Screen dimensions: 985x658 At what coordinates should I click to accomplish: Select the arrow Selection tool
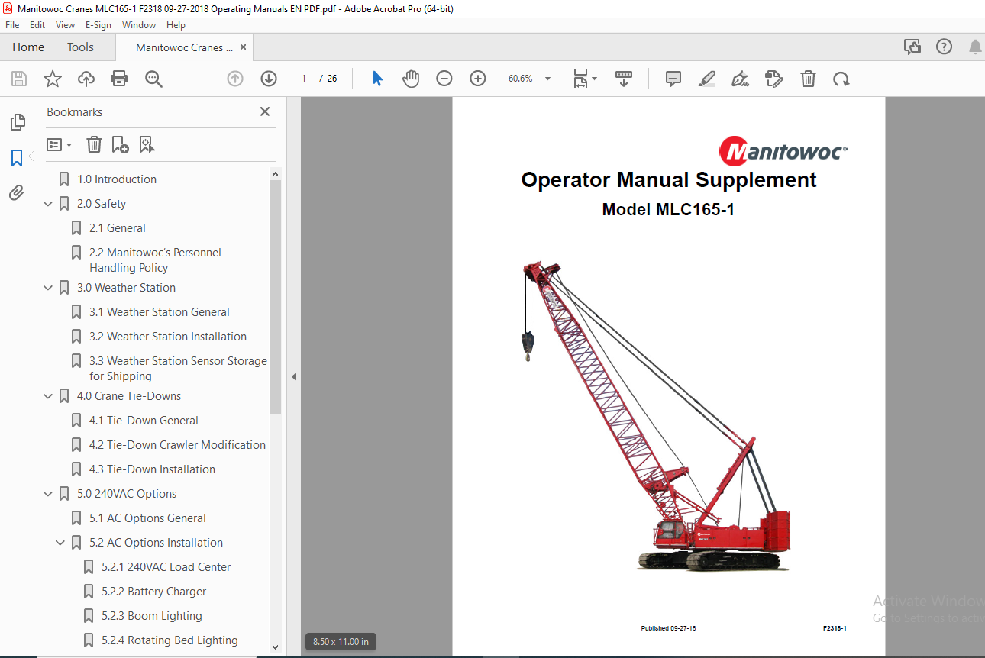pyautogui.click(x=377, y=79)
